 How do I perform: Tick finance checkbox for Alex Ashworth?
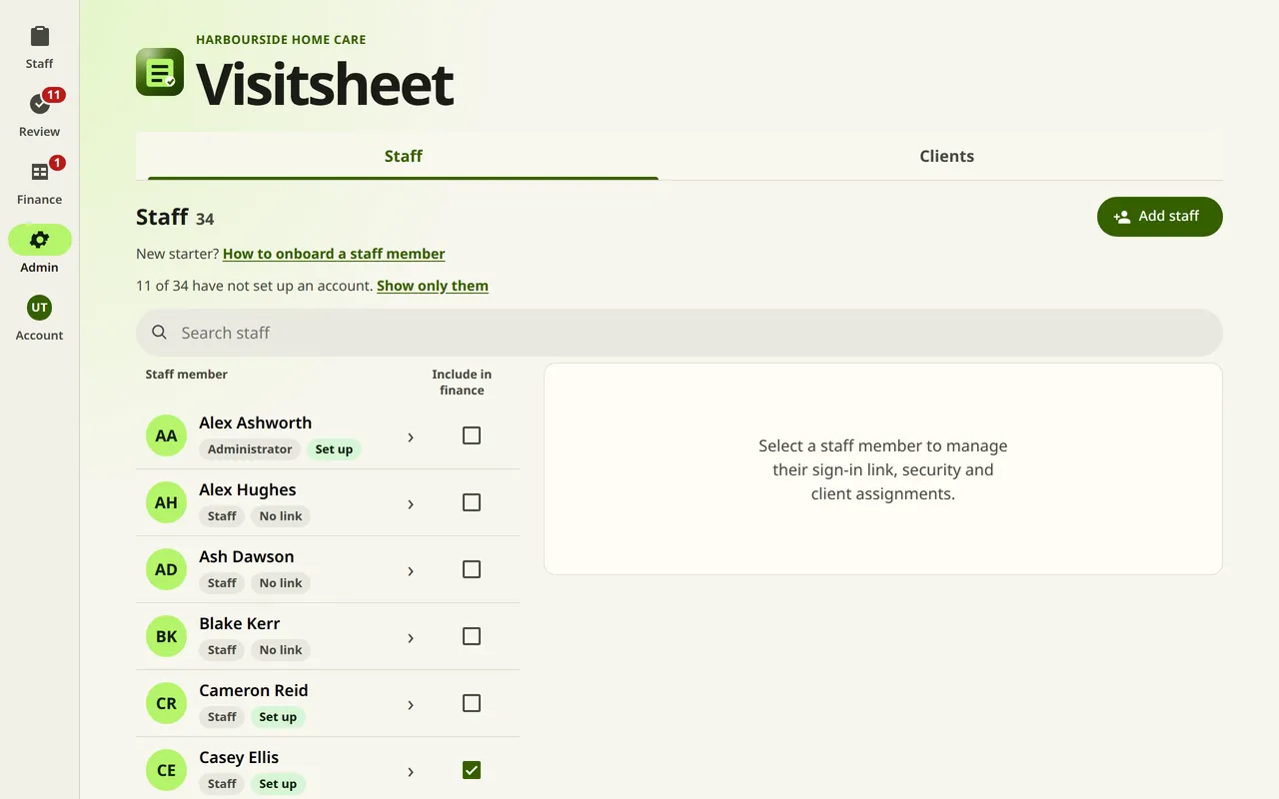tap(472, 435)
